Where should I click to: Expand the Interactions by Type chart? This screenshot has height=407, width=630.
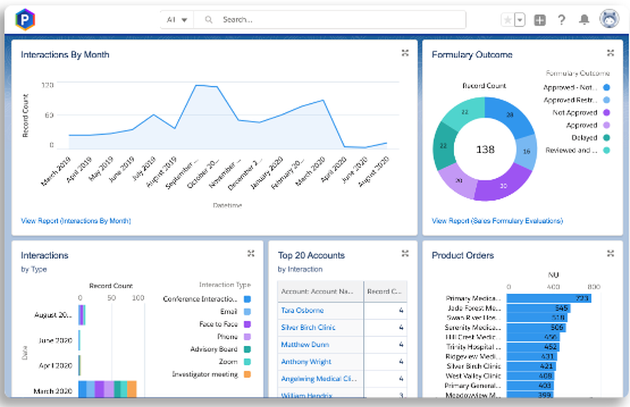[x=251, y=253]
